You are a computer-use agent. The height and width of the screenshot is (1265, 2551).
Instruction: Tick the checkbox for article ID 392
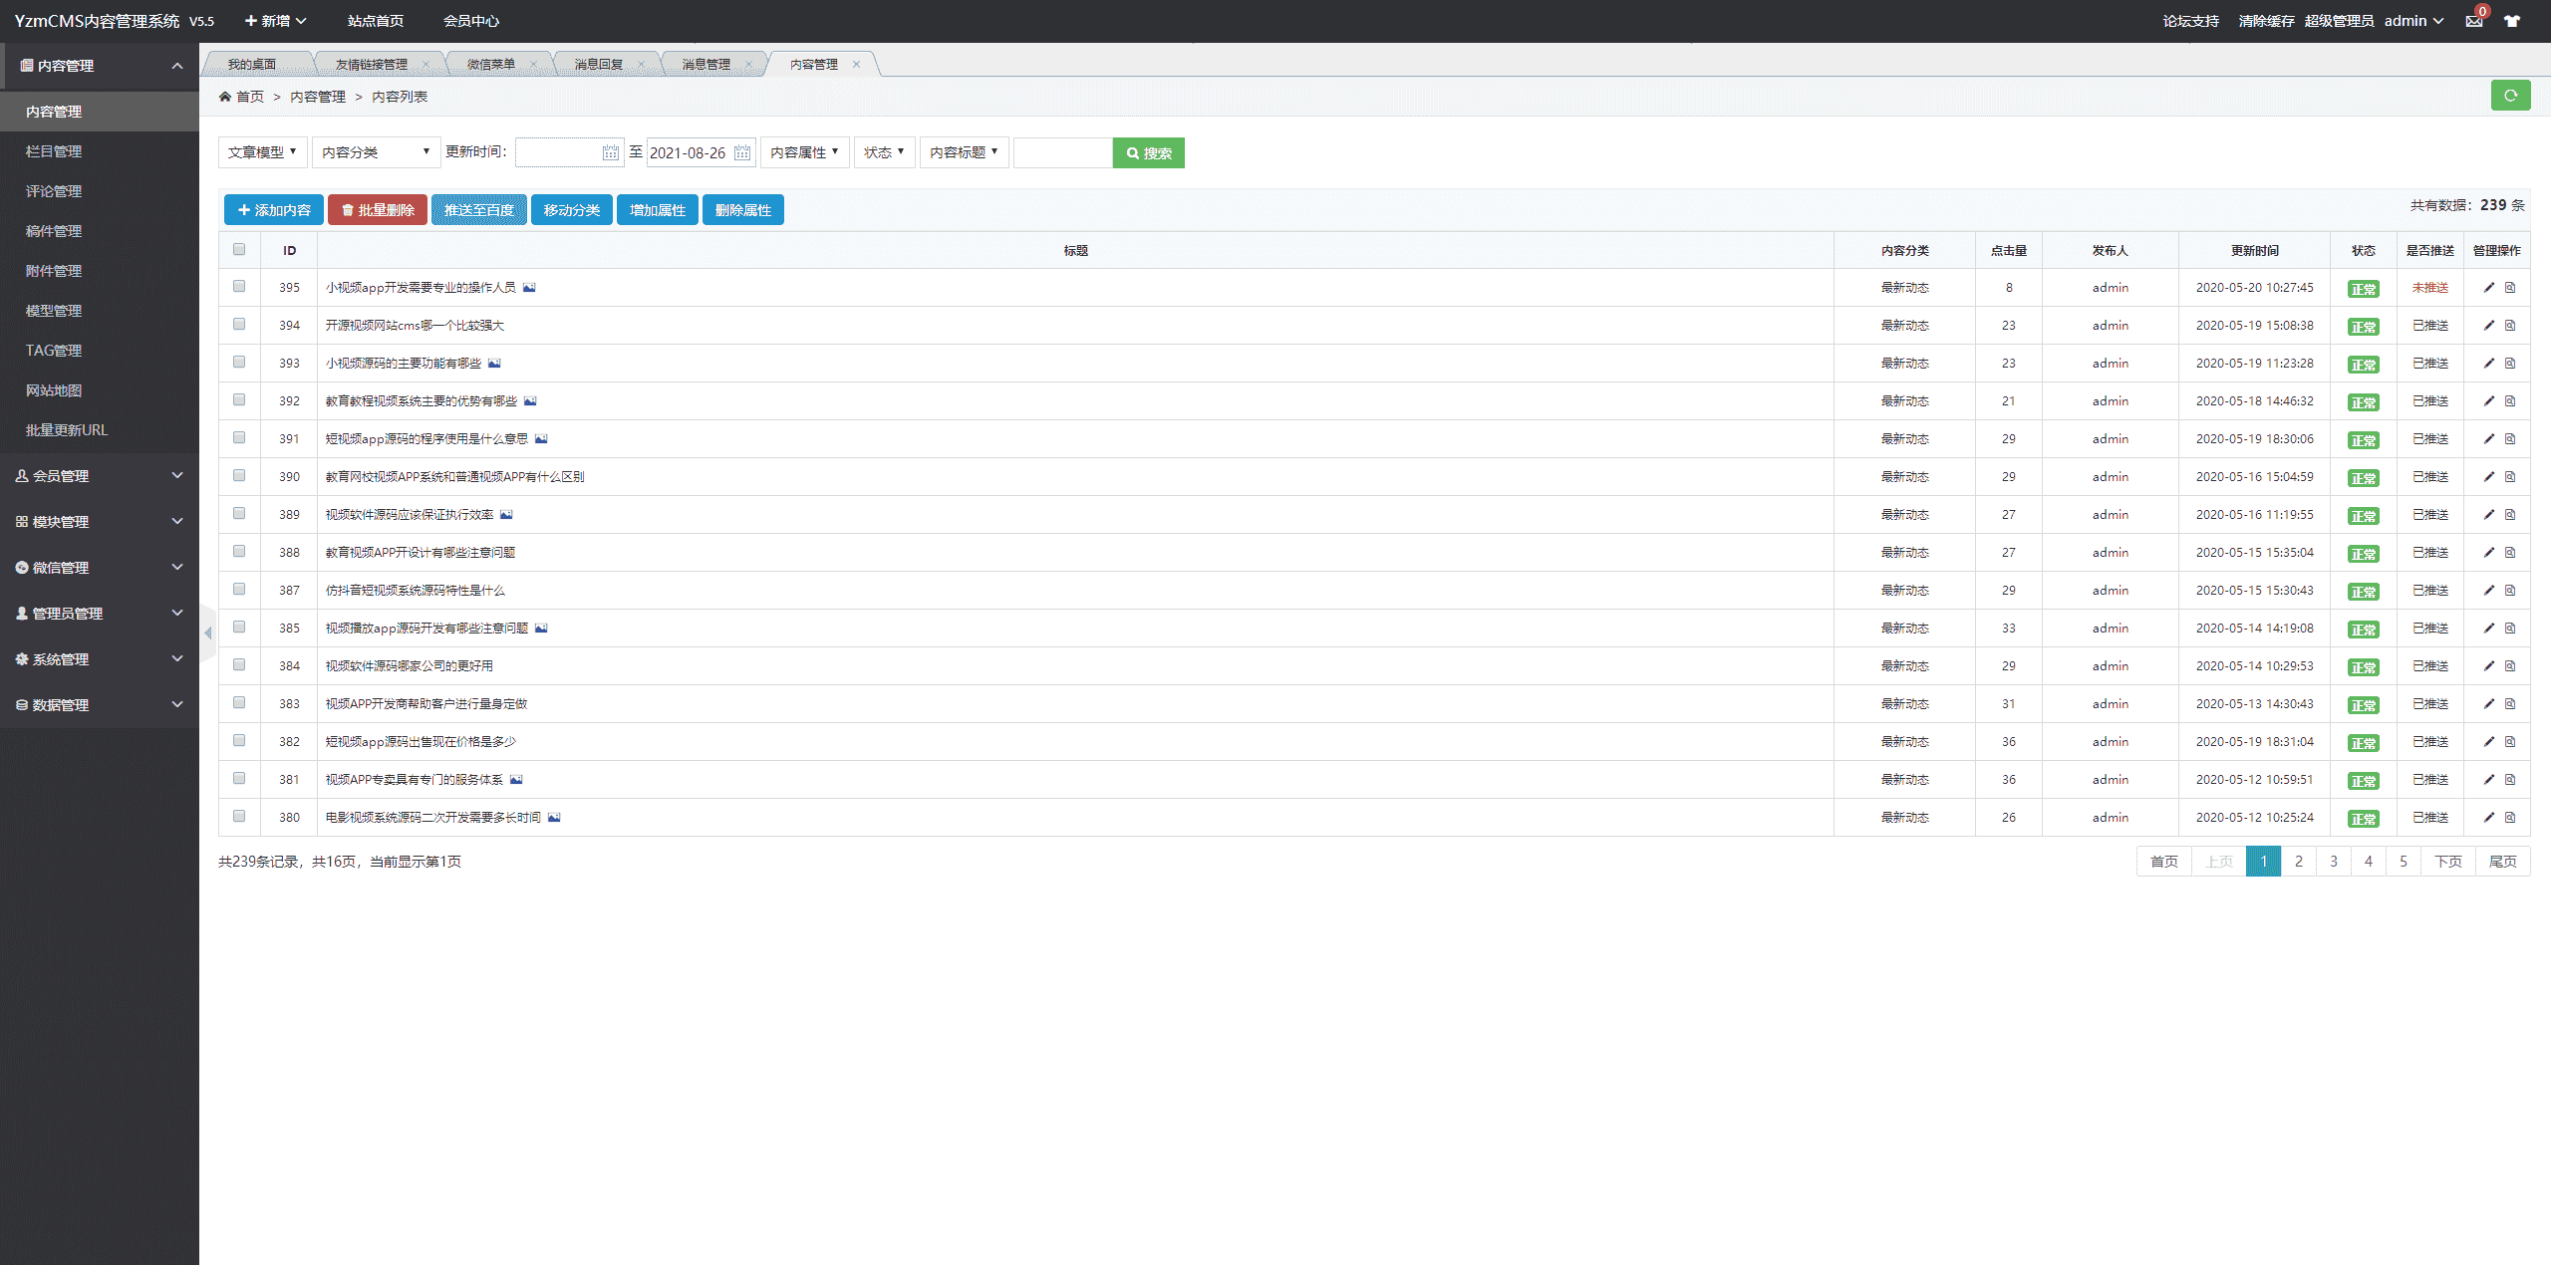[x=239, y=400]
